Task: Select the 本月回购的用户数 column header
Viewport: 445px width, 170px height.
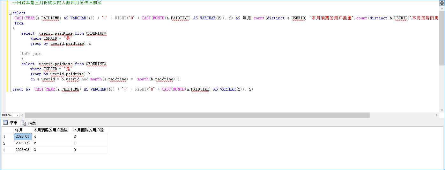Action: click(90, 130)
